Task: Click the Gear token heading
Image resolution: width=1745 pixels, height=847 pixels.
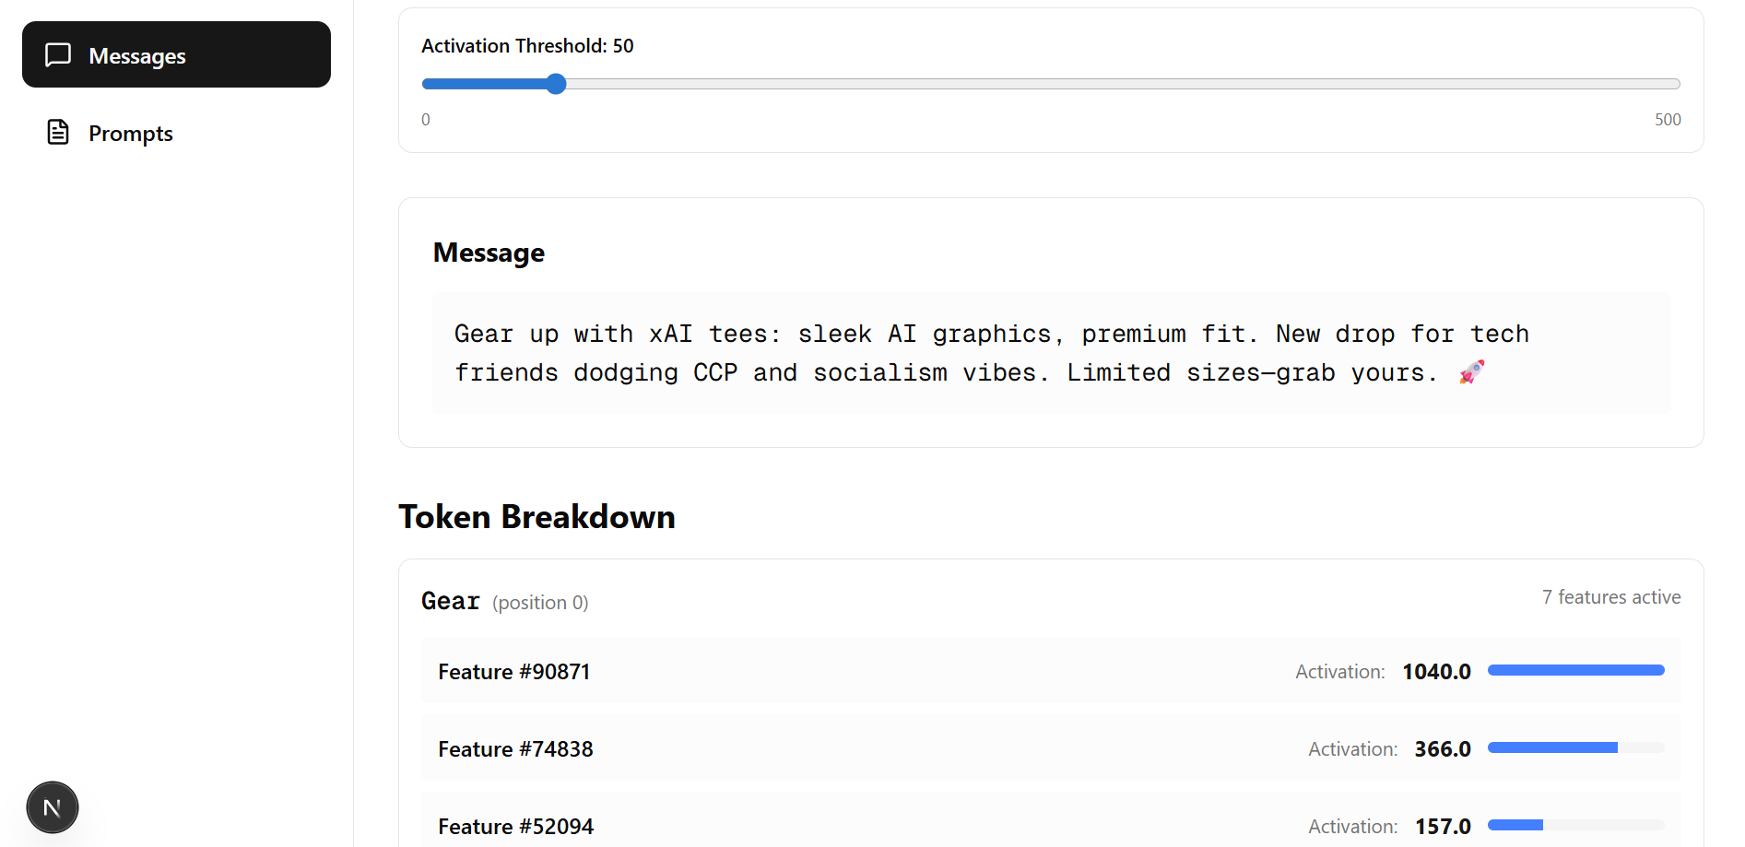Action: click(x=451, y=601)
